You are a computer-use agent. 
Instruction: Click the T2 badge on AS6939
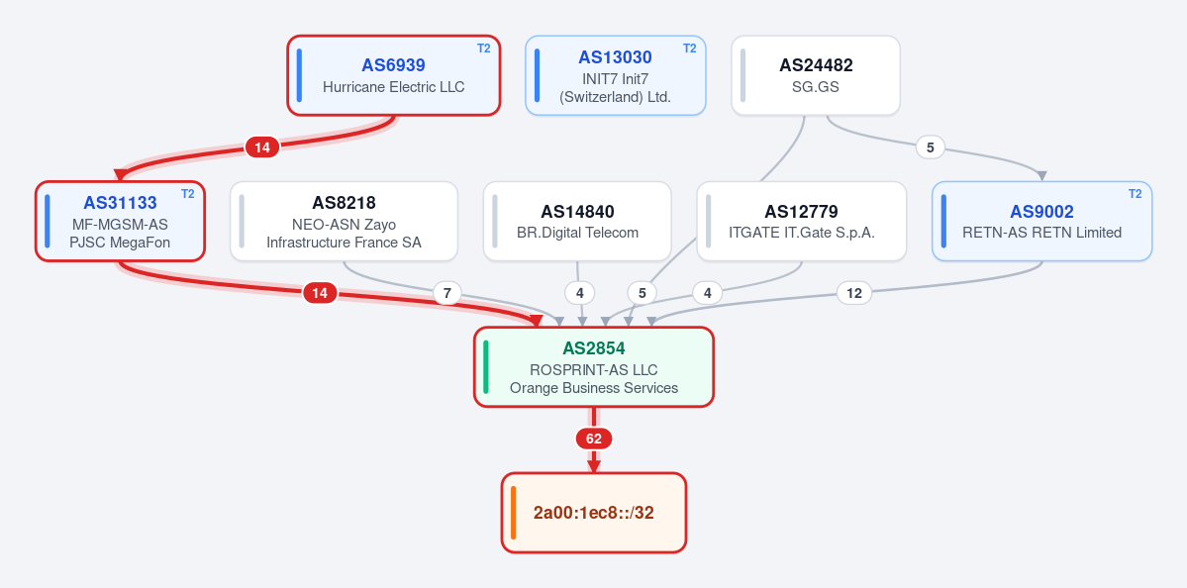pos(484,49)
